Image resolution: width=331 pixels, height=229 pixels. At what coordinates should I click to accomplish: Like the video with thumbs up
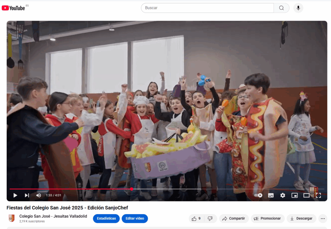click(x=196, y=219)
